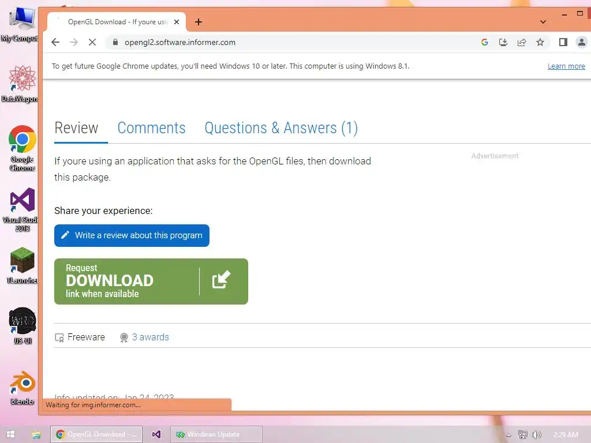Open JJS UI desktop shortcut
This screenshot has height=443, width=591.
pos(23,326)
